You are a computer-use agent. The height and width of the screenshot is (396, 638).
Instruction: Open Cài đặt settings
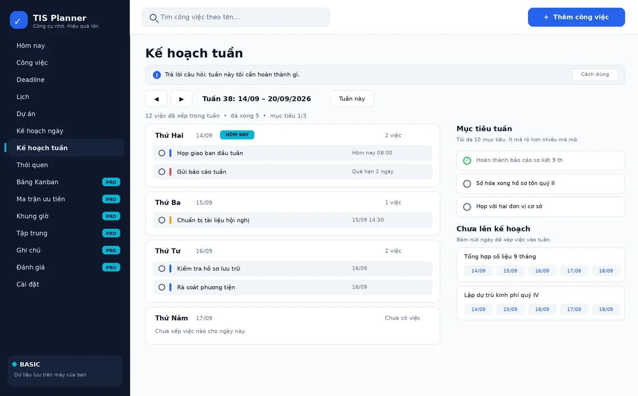[66, 284]
